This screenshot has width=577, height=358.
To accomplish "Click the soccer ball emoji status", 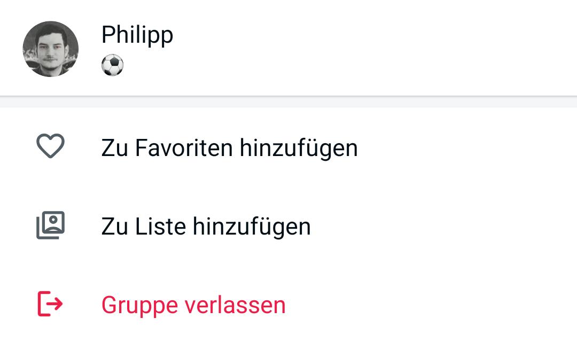I will [x=112, y=66].
